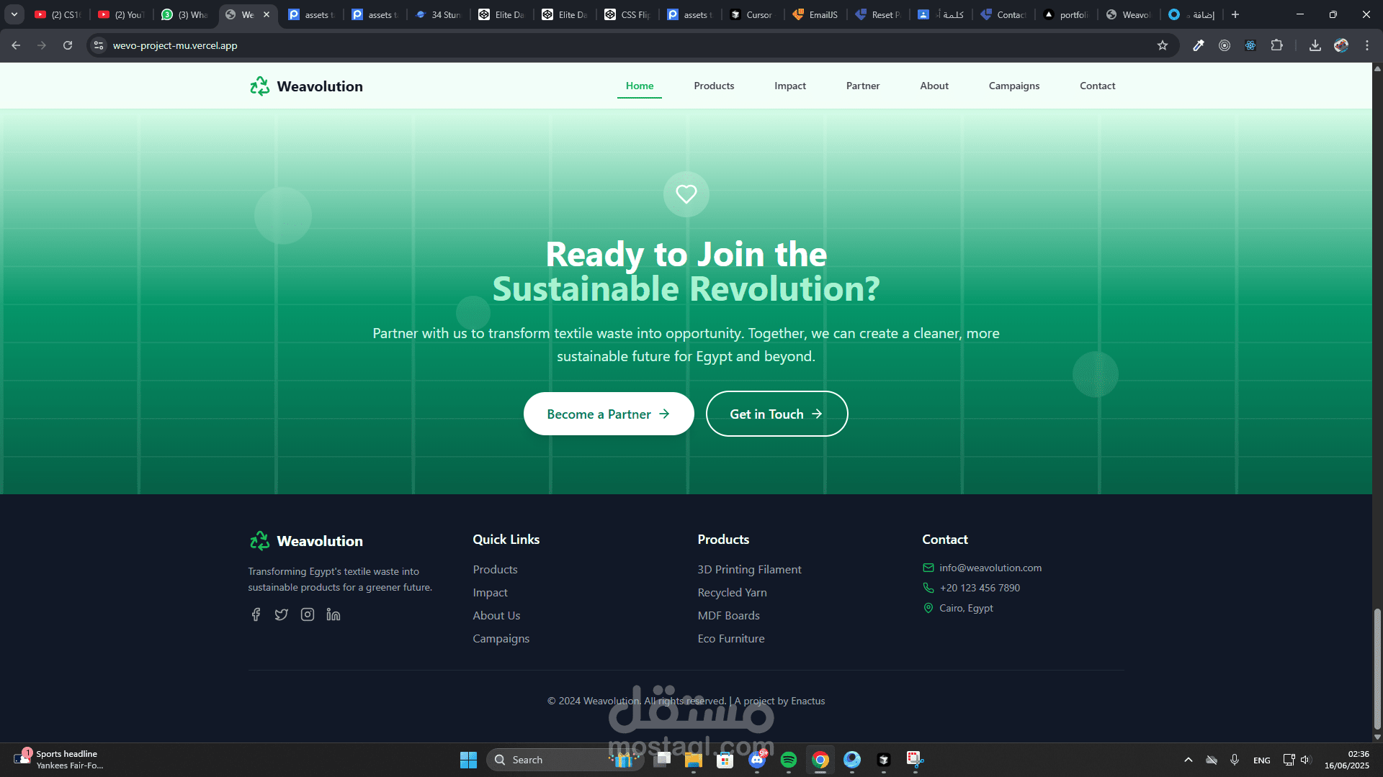The image size is (1383, 777).
Task: Open the Facebook icon in footer
Action: [256, 614]
